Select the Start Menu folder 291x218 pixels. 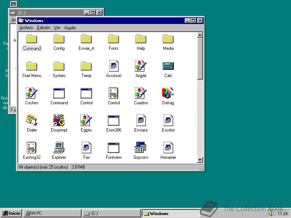[x=32, y=66]
